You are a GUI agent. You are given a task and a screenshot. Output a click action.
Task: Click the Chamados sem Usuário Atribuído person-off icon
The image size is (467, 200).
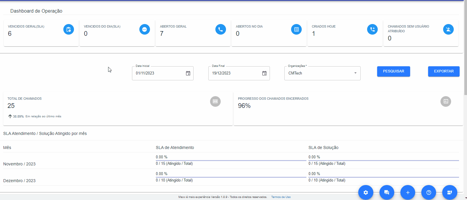(448, 29)
